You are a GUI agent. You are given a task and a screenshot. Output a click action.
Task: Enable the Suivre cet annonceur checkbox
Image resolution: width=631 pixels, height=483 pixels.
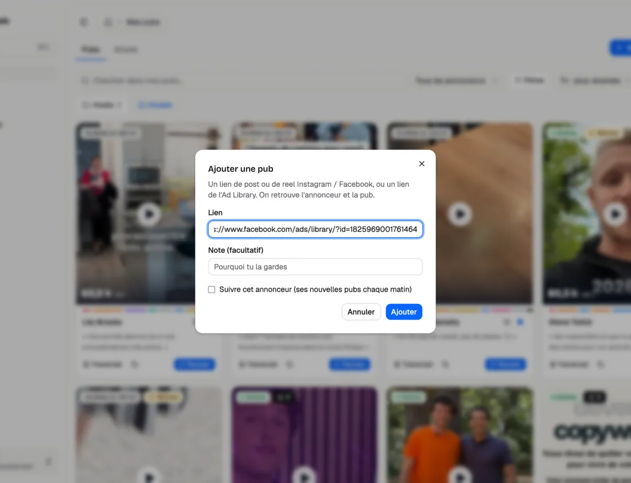tap(212, 289)
